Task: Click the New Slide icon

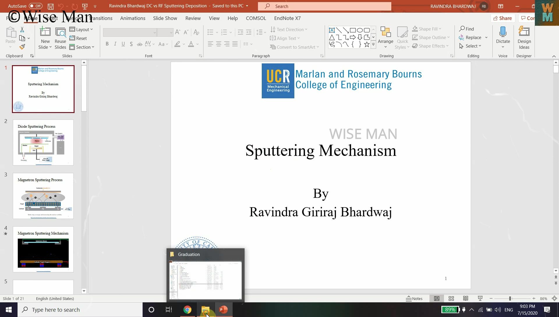Action: pos(45,32)
